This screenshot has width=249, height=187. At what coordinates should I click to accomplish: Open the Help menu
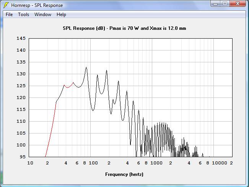pos(61,15)
